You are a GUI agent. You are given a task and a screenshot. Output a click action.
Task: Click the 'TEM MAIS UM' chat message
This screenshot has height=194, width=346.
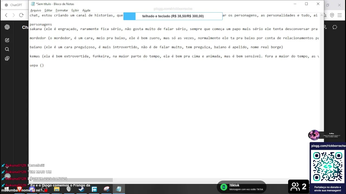tap(39, 172)
